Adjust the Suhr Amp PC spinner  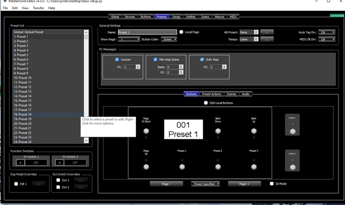[x=224, y=67]
